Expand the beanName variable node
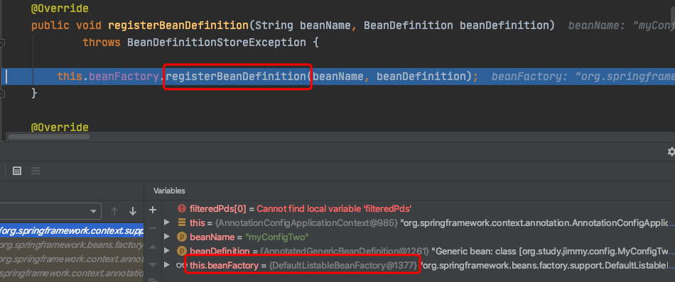Viewport: 675px width, 282px height. point(167,237)
